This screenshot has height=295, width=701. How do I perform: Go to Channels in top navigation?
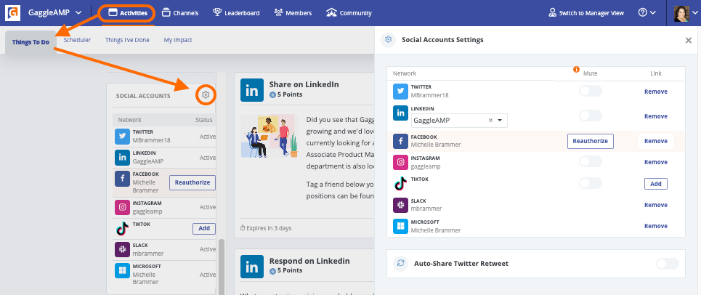(x=180, y=13)
